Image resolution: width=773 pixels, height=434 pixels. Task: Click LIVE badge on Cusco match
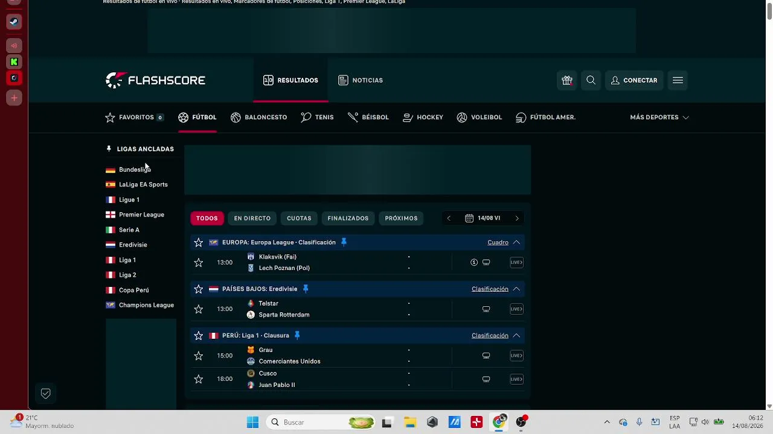pyautogui.click(x=516, y=379)
